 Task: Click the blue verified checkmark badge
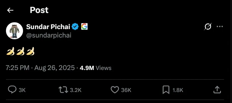tap(75, 27)
